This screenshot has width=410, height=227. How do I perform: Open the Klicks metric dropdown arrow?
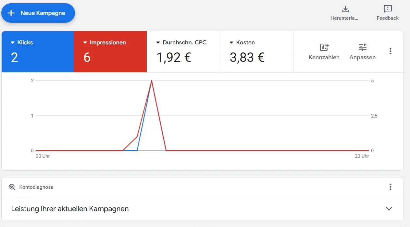[13, 42]
